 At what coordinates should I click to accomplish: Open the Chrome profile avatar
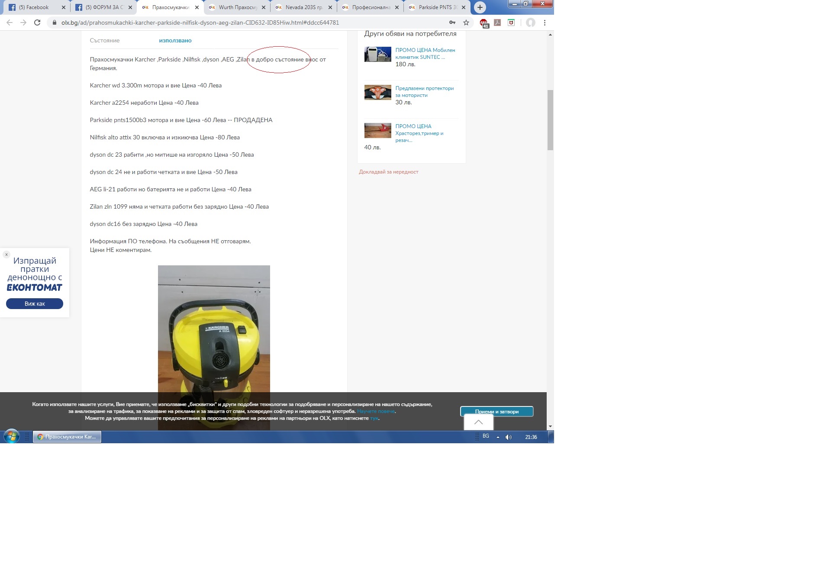[x=530, y=23]
